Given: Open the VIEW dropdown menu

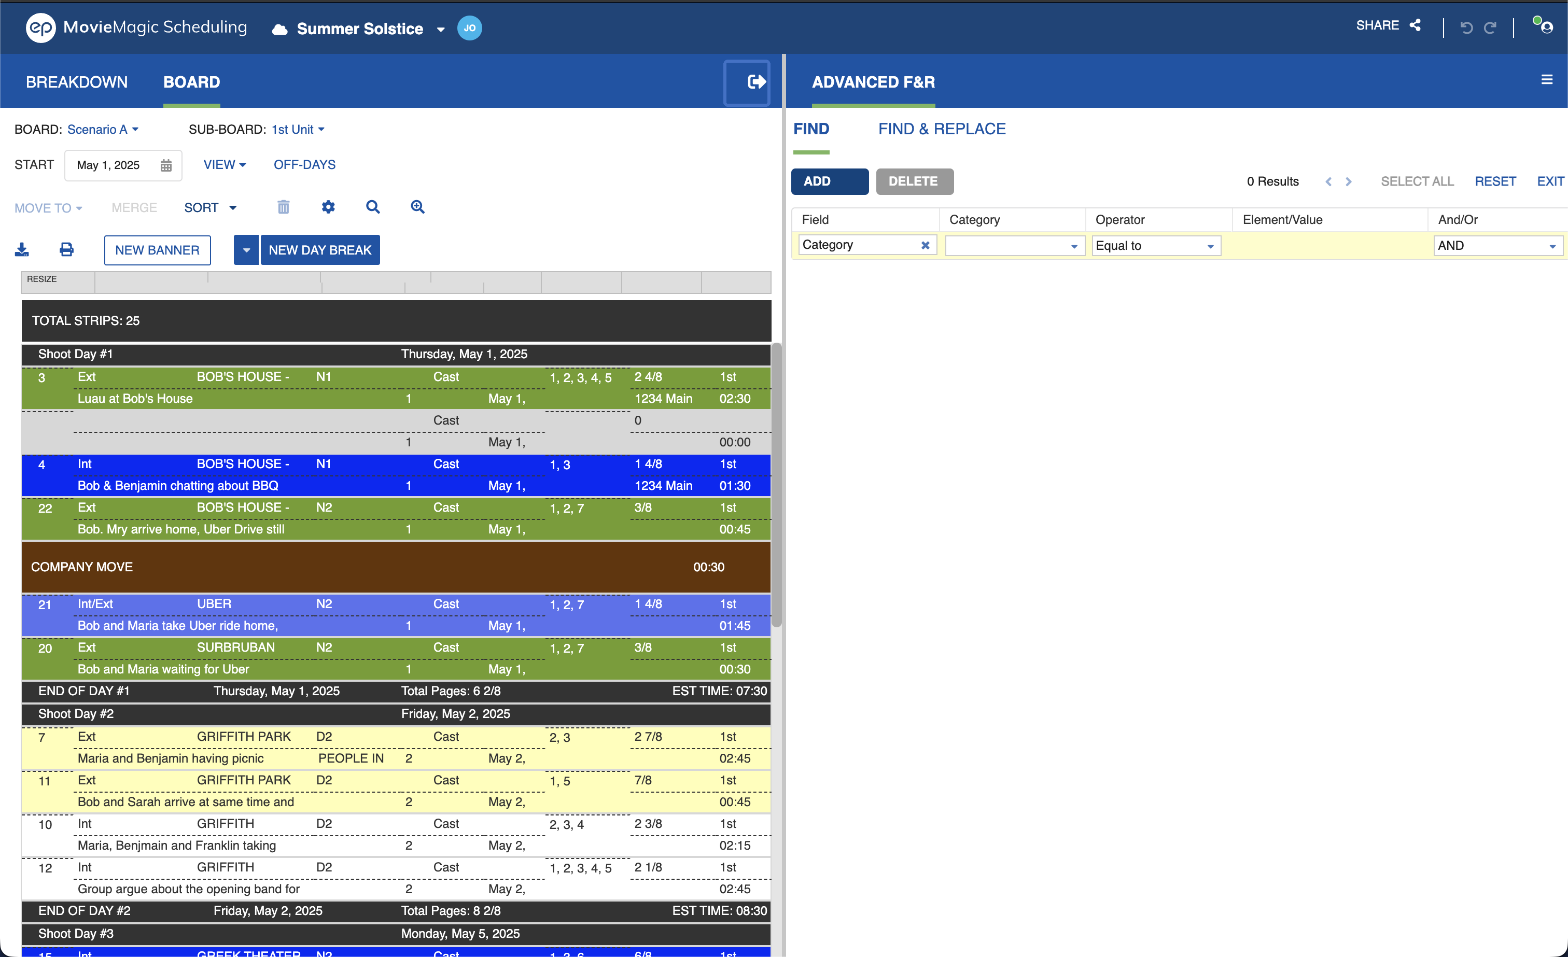Looking at the screenshot, I should (225, 165).
